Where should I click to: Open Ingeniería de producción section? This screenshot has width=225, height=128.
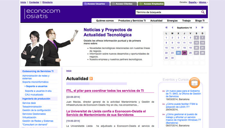coord(36,99)
